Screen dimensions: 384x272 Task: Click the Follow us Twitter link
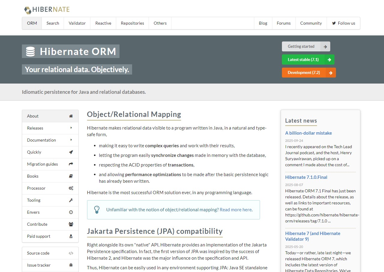343,23
